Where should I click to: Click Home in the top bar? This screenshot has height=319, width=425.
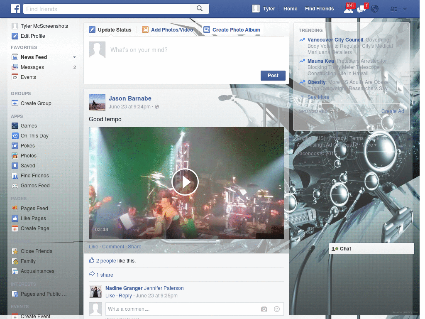click(290, 9)
